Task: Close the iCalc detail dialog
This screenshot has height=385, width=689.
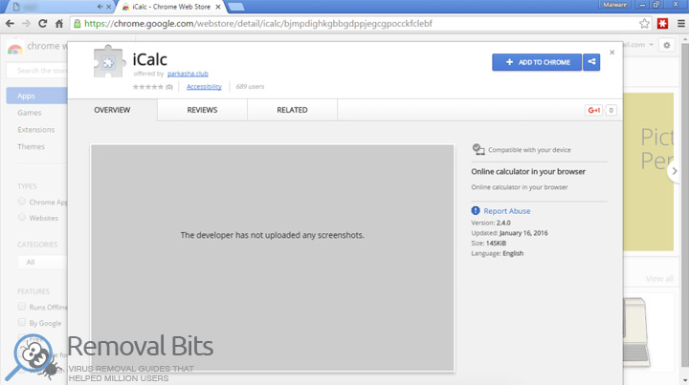Action: [612, 53]
